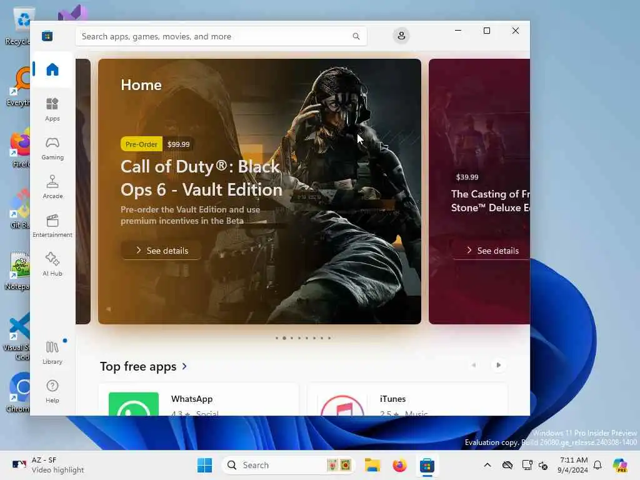Open the Apps section in sidebar
The height and width of the screenshot is (480, 640).
(x=52, y=109)
